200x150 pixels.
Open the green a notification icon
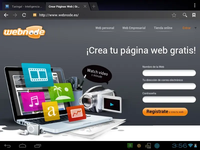[130, 145]
